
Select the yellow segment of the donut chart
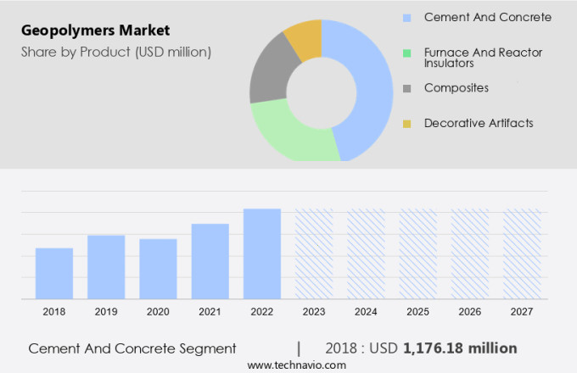(304, 36)
